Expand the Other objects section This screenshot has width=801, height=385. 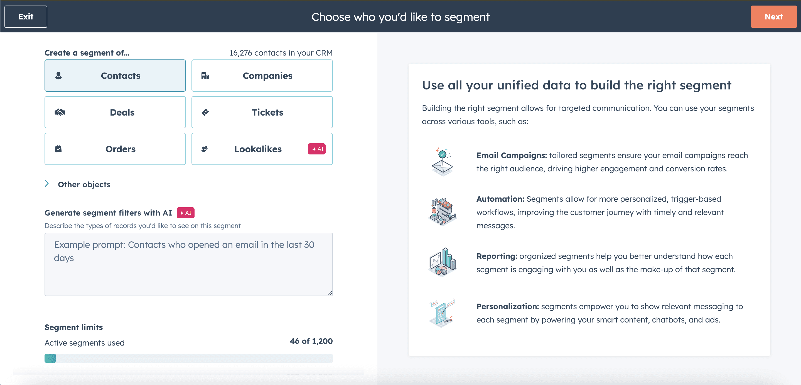[x=78, y=184]
